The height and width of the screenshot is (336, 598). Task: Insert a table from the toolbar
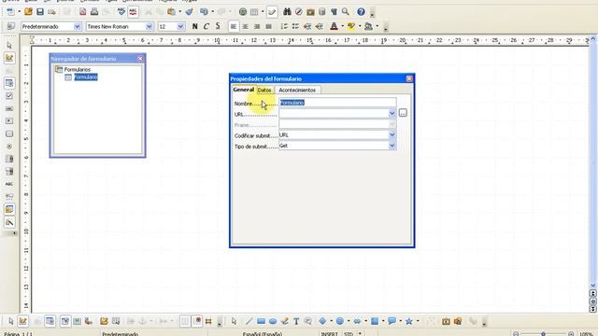click(254, 12)
